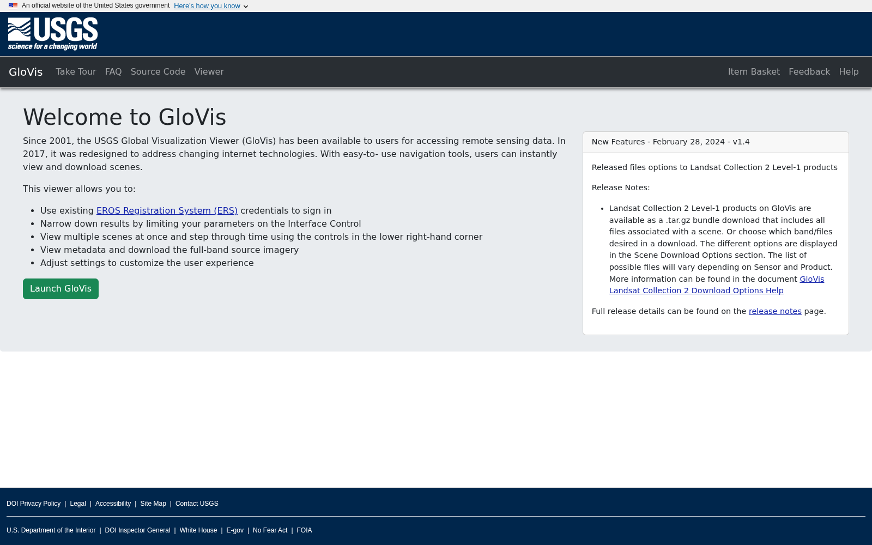Click the Launch GloVis button

click(x=60, y=289)
